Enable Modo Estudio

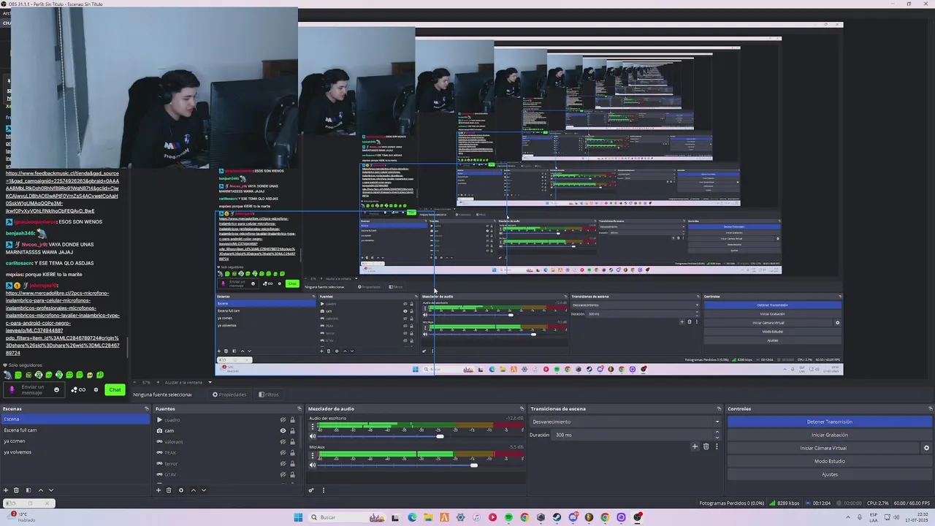[830, 461]
